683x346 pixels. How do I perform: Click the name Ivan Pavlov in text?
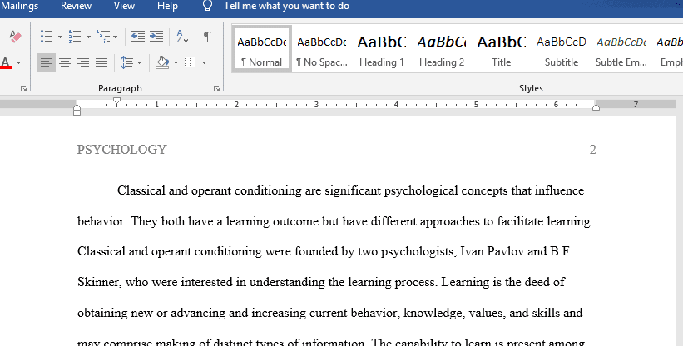pyautogui.click(x=492, y=251)
